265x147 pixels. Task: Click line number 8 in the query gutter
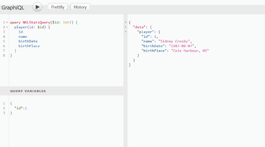4,55
